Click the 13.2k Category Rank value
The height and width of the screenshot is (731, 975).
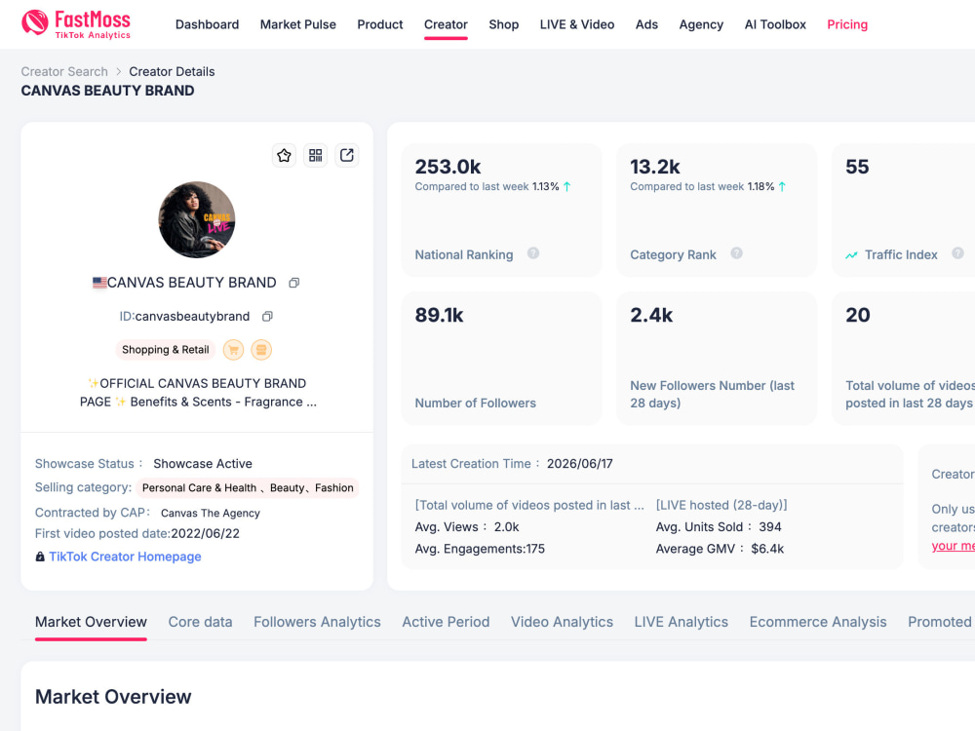pyautogui.click(x=655, y=167)
